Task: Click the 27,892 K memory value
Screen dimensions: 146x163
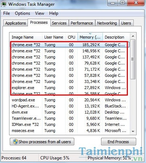Action: 92,88
